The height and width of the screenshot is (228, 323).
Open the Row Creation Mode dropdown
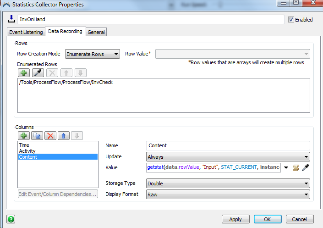coord(93,54)
